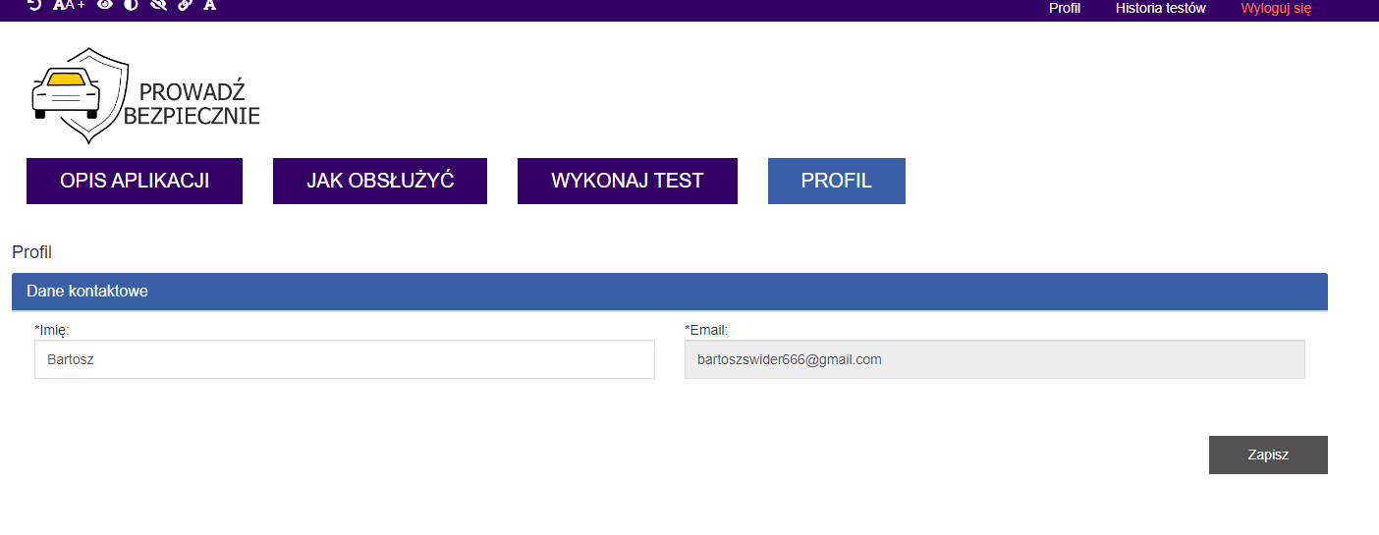Click the reset/undo accessibility icon
Viewport: 1379px width, 535px height.
pos(34,5)
